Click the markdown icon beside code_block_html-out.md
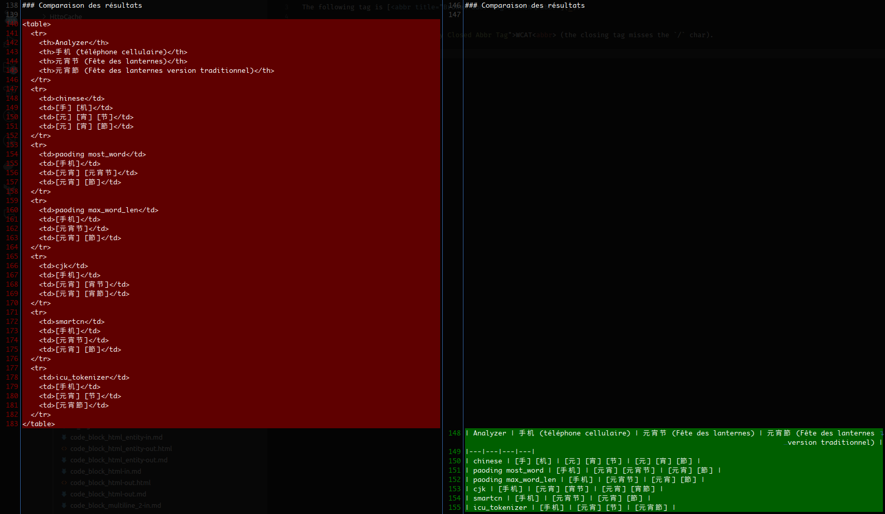 pyautogui.click(x=64, y=494)
